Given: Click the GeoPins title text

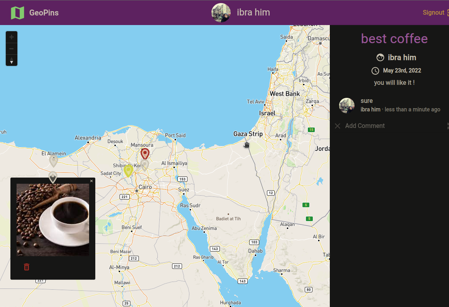Looking at the screenshot, I should click(44, 13).
